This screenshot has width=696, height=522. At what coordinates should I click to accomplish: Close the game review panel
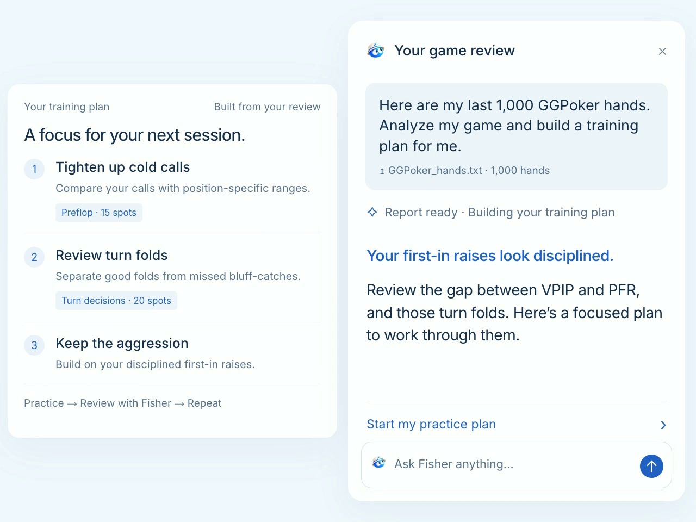(662, 51)
